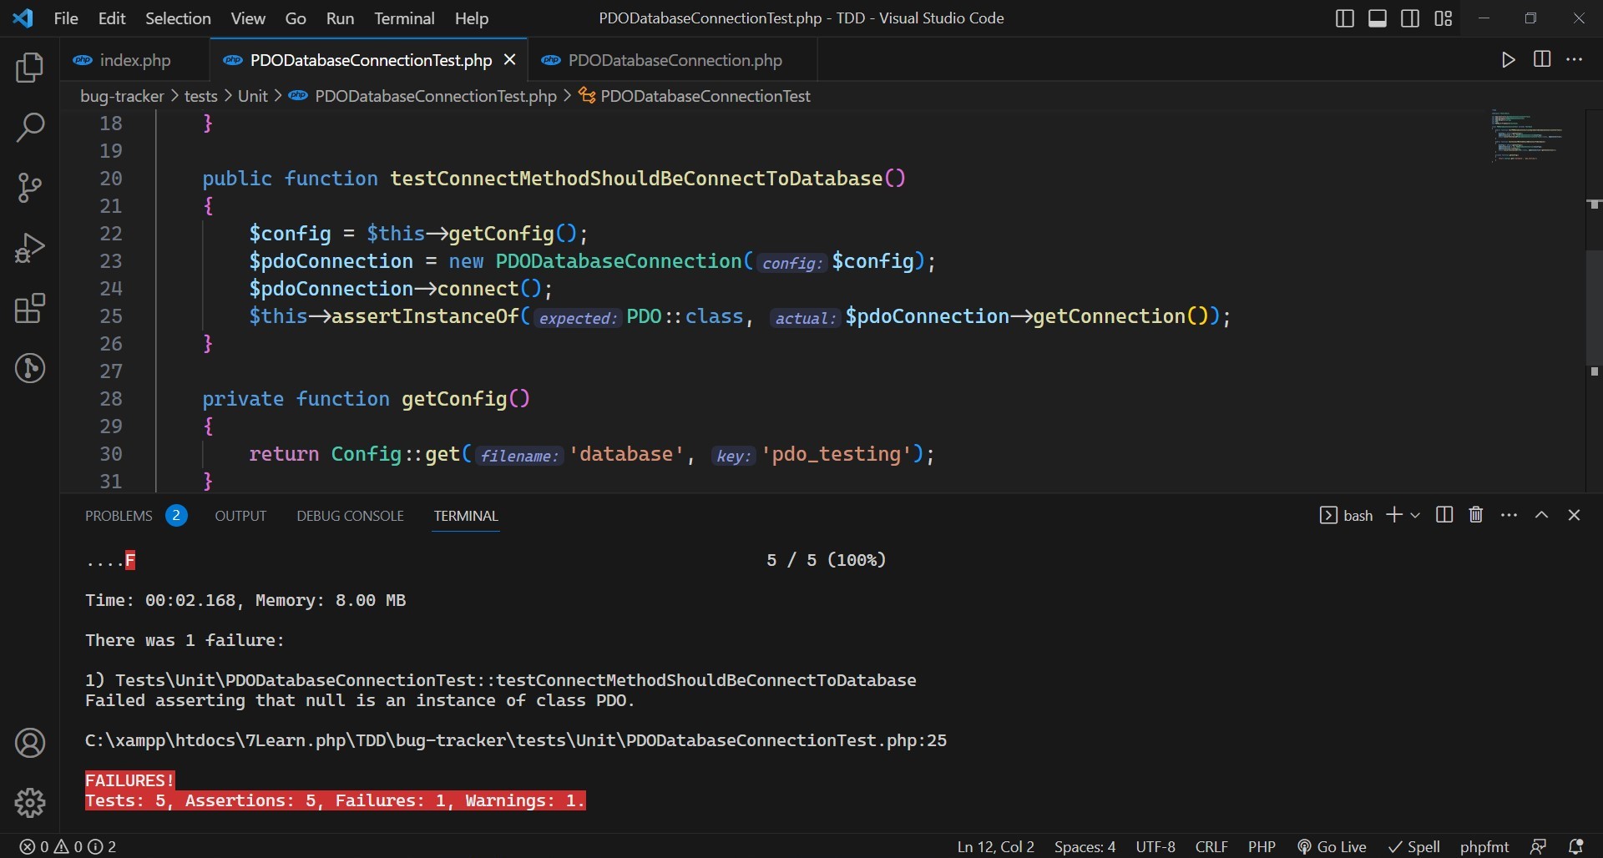Image resolution: width=1603 pixels, height=858 pixels.
Task: Toggle Spell checker in status bar
Action: 1414,846
